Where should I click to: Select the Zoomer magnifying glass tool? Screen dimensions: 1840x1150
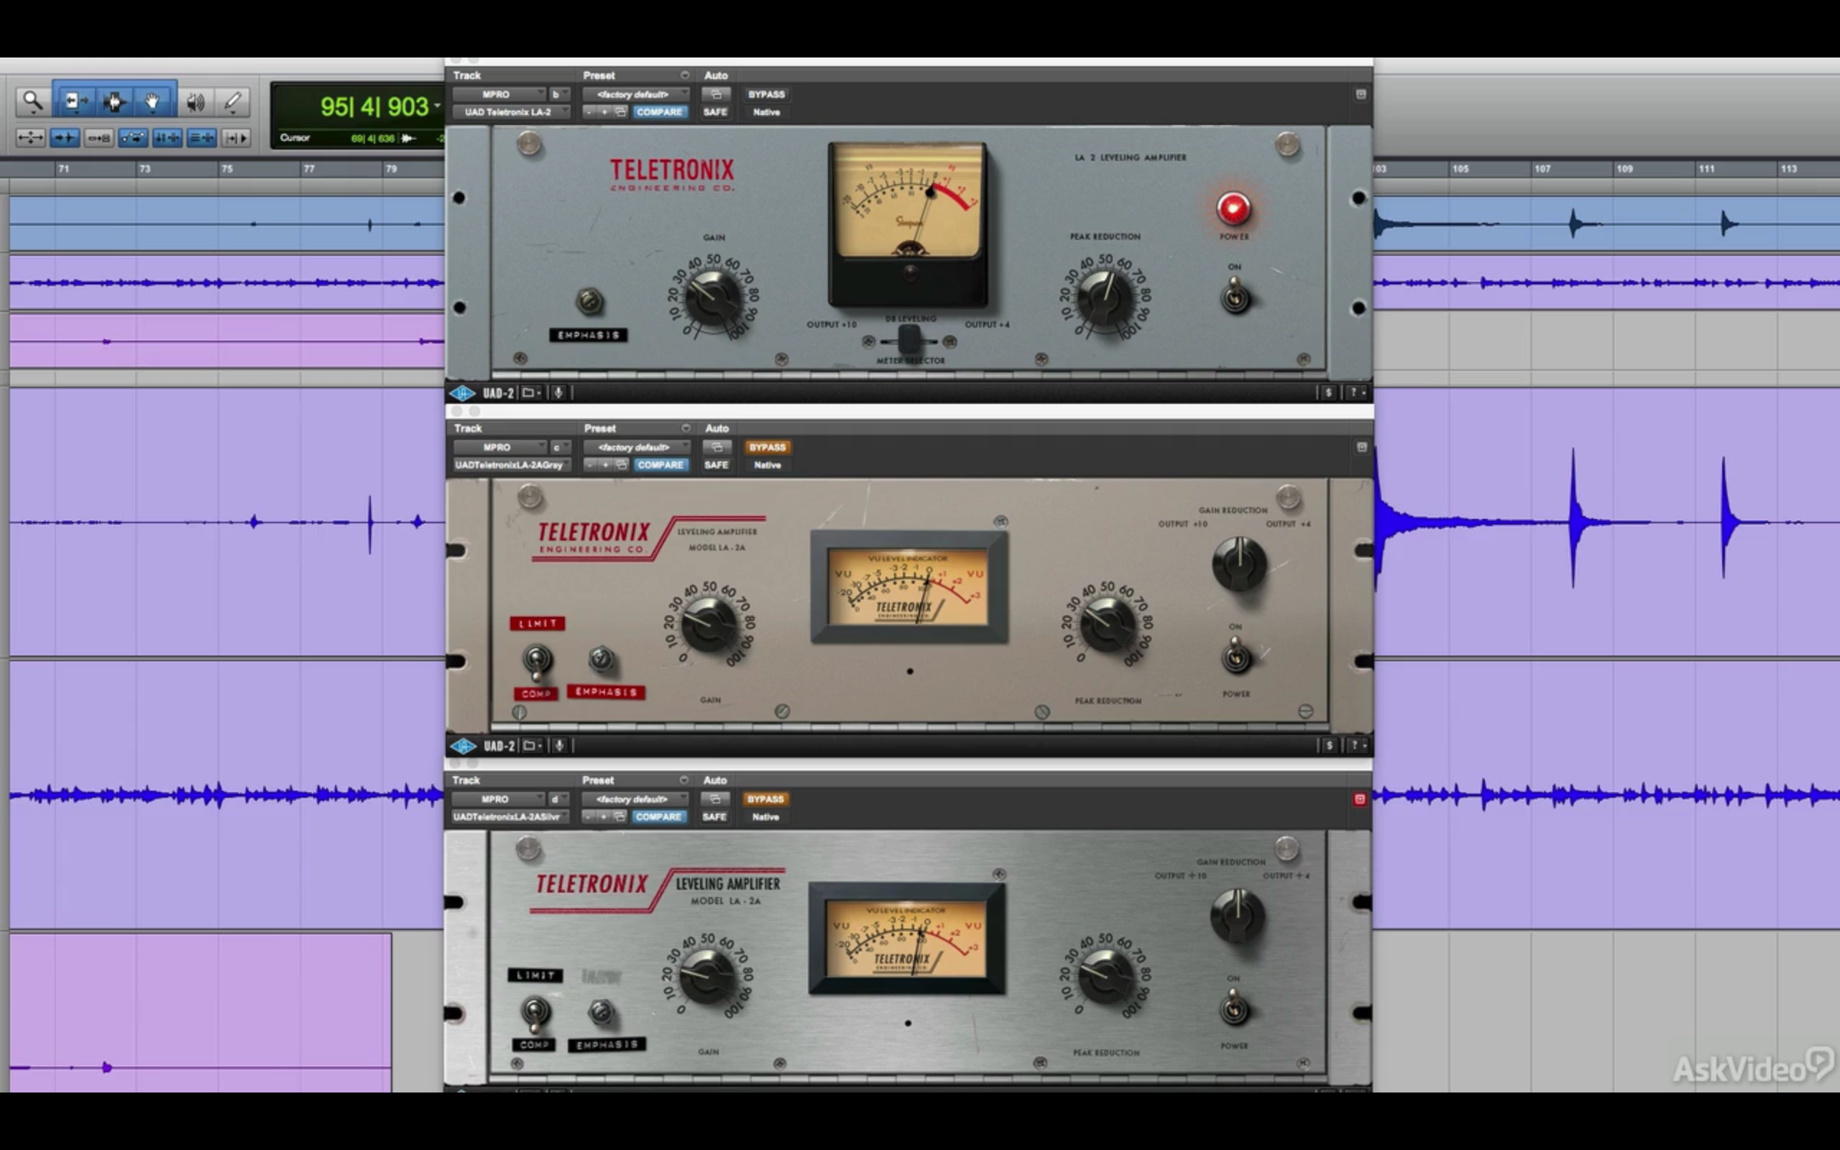tap(32, 101)
